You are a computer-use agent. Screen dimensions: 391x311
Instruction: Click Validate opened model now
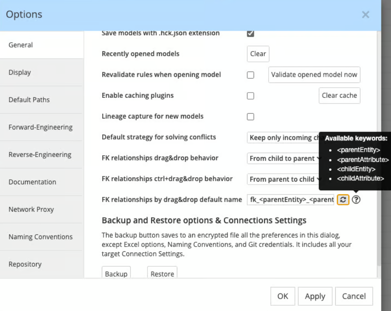[314, 75]
